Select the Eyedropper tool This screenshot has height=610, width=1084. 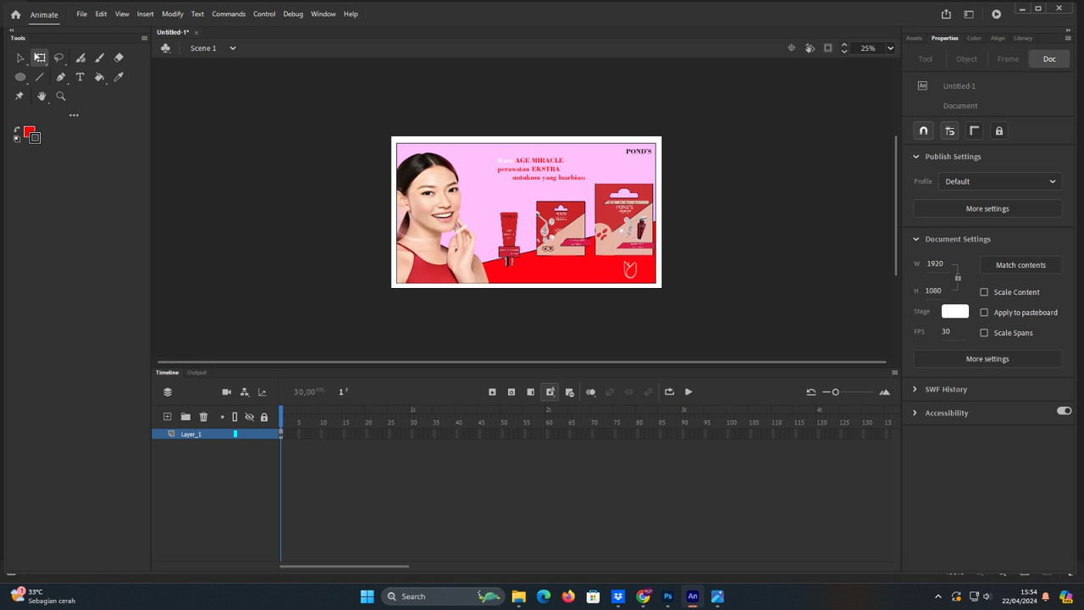coord(119,77)
